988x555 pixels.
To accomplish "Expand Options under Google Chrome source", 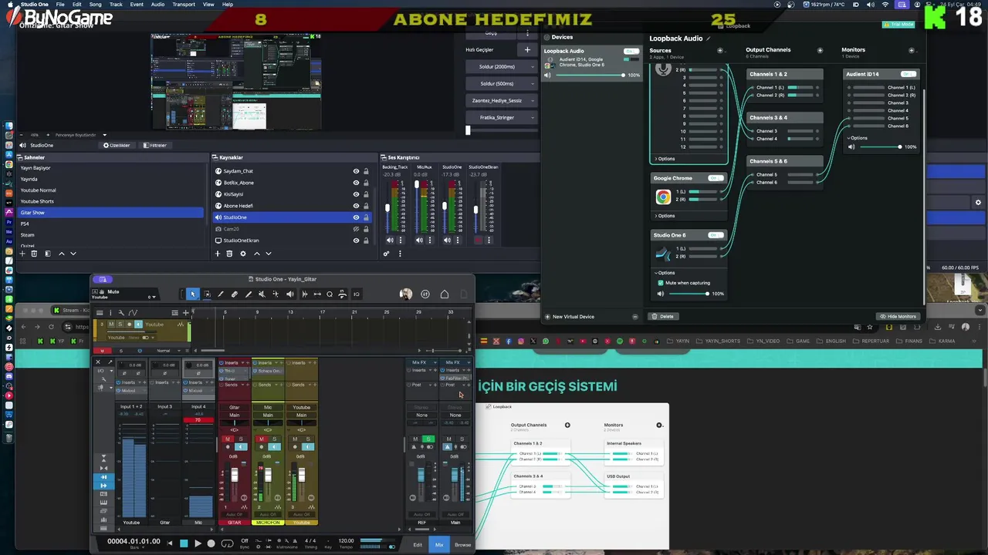I will coord(665,216).
